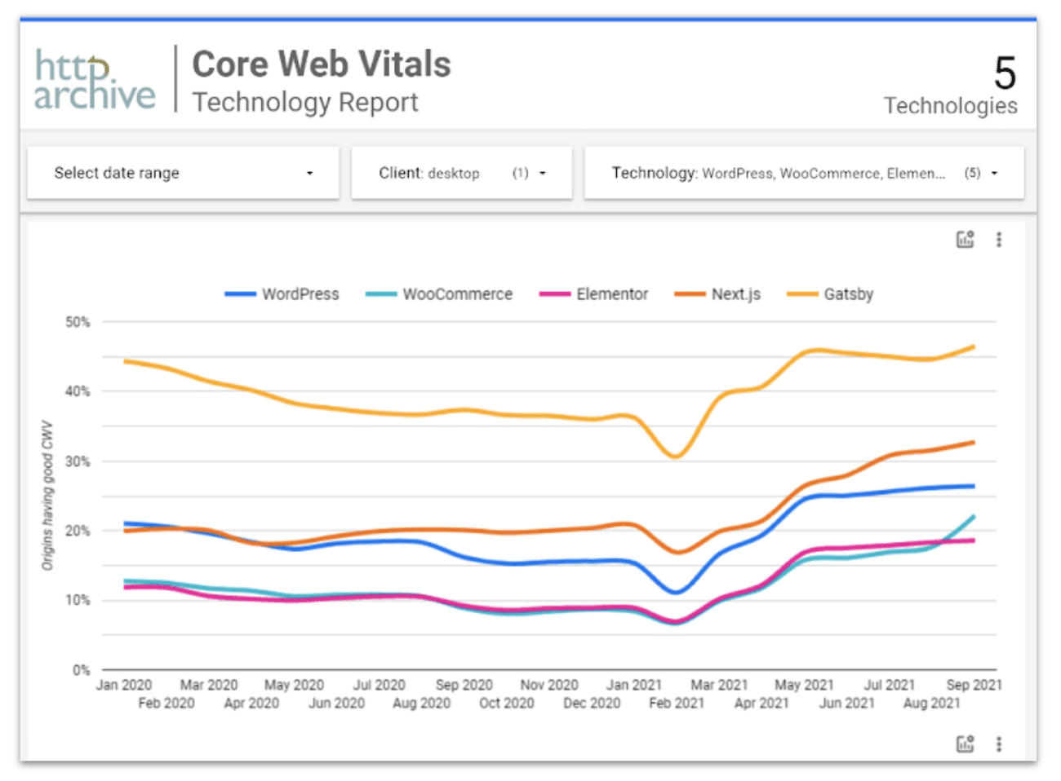Screen dimensions: 1061x781
Task: Click the Technology Report subtitle
Action: [304, 103]
